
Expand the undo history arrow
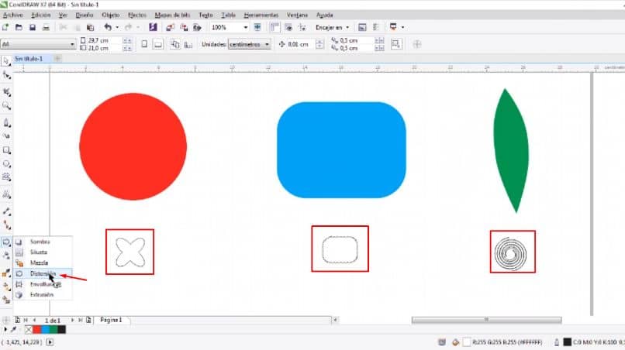tap(117, 27)
